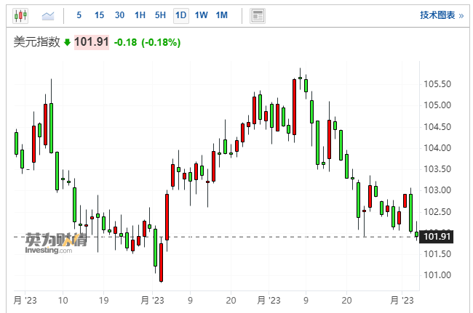Click the 101.00 price axis label

(x=437, y=275)
